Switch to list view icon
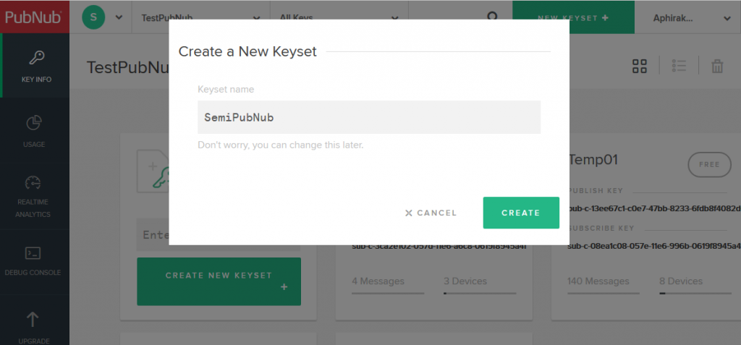741x345 pixels. (679, 66)
